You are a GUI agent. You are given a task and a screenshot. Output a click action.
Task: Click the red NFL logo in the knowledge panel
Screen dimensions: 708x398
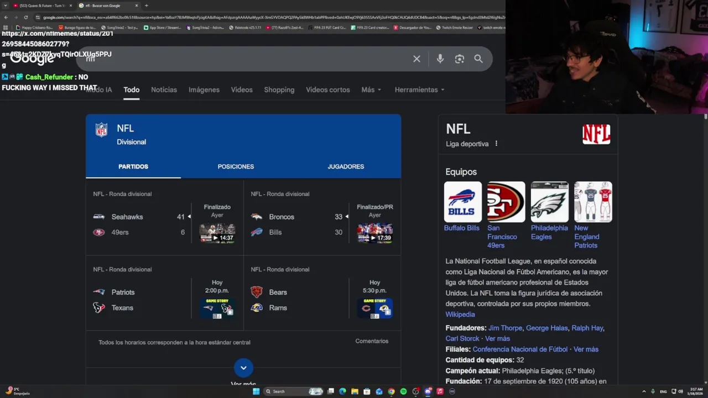[x=596, y=134]
